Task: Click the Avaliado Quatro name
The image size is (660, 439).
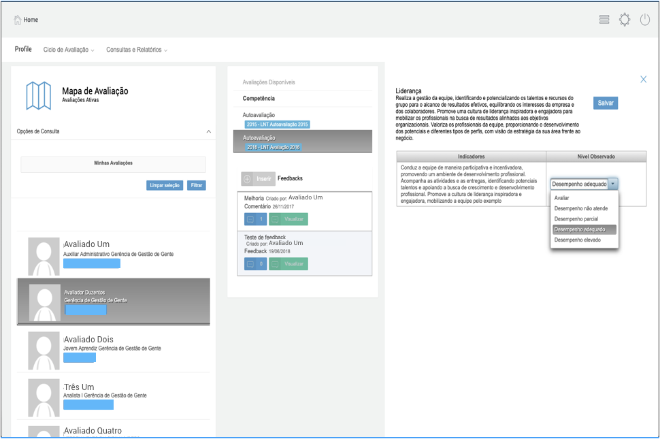Action: pos(93,431)
